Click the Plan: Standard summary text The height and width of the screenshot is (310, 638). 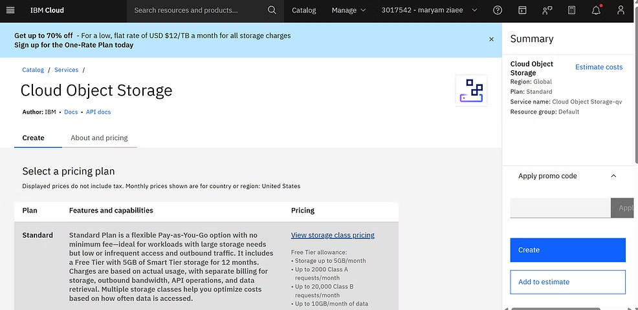pyautogui.click(x=531, y=92)
